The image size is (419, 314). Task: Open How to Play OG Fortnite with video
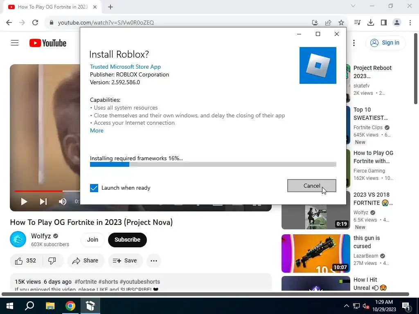373,157
